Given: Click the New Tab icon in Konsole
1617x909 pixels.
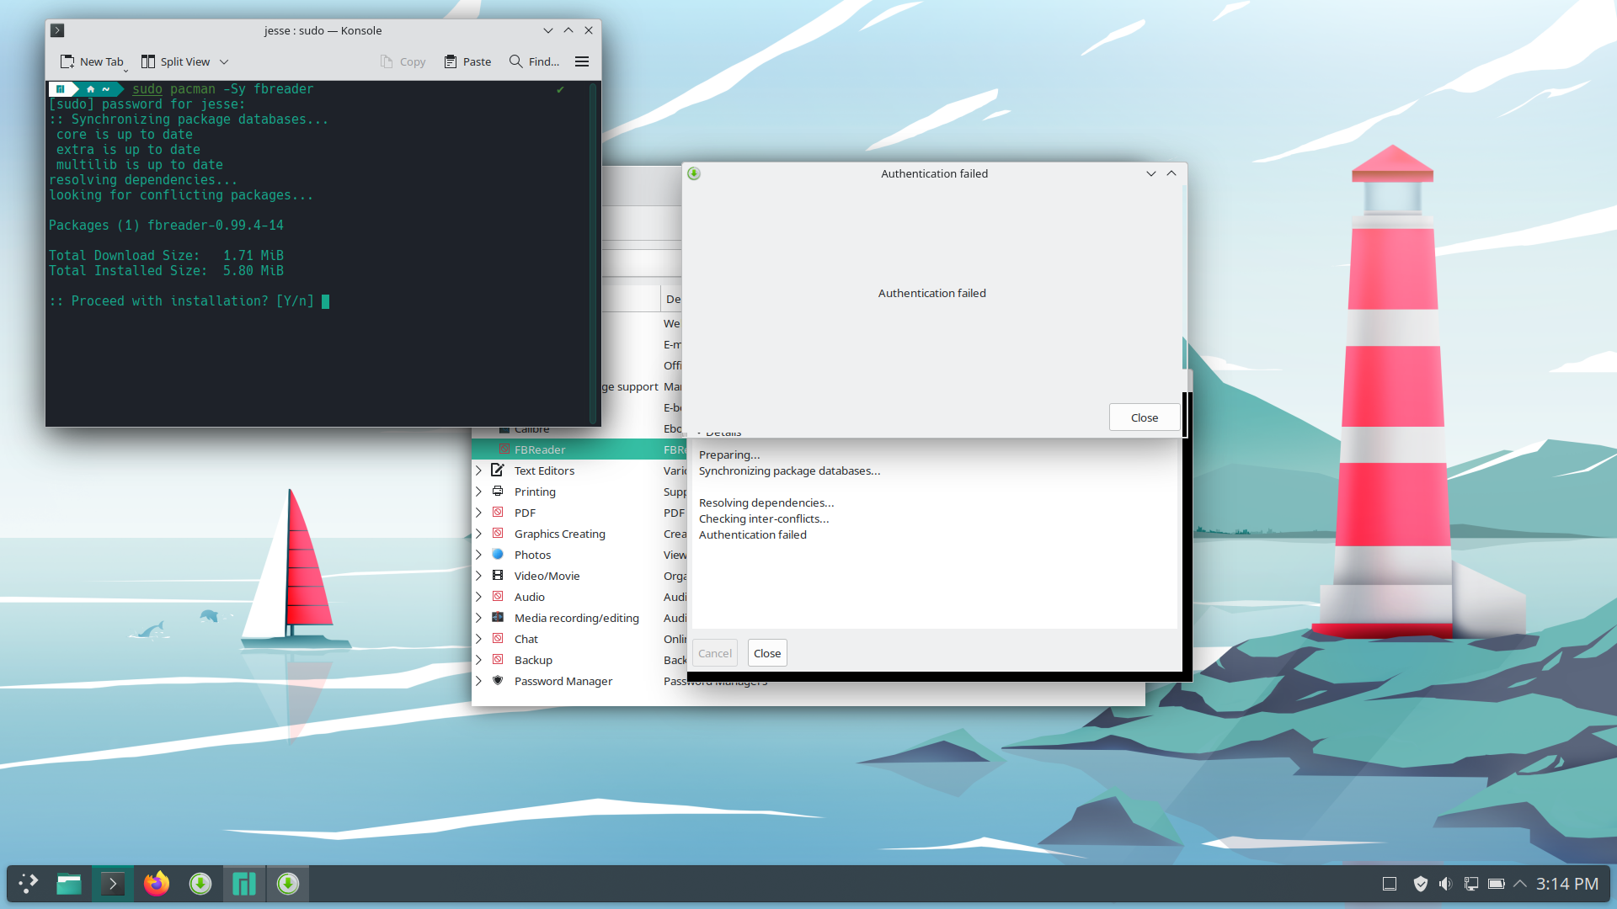Looking at the screenshot, I should tap(67, 61).
